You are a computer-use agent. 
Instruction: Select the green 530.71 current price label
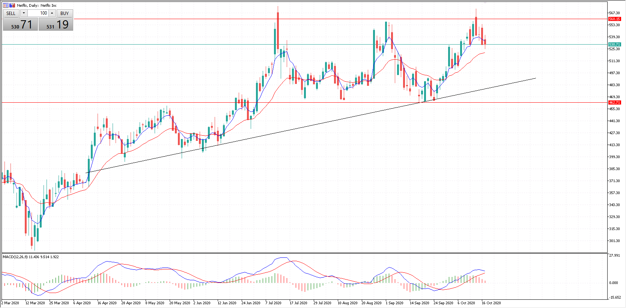tap(614, 44)
